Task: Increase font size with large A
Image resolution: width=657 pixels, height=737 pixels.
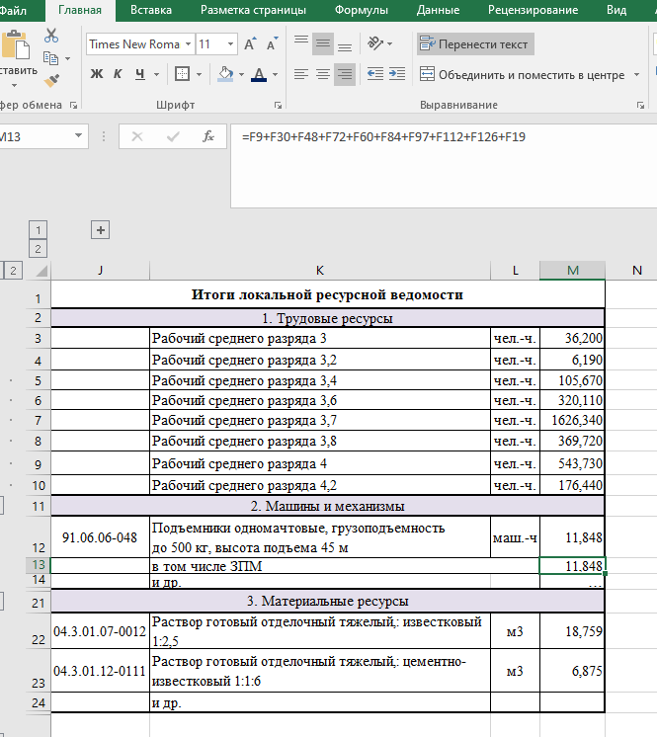Action: point(250,44)
